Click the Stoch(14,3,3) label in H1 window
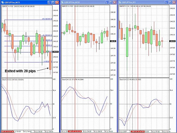 pos(130,80)
